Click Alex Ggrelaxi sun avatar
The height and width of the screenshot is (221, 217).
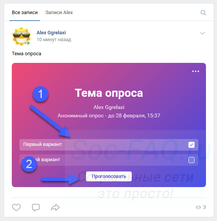[x=21, y=36]
